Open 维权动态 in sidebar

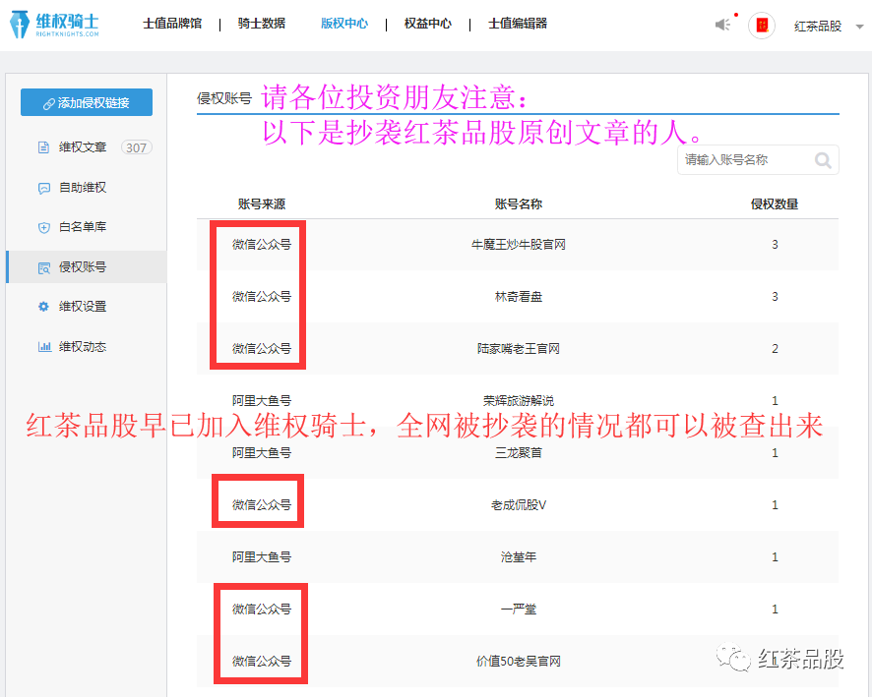pos(83,347)
